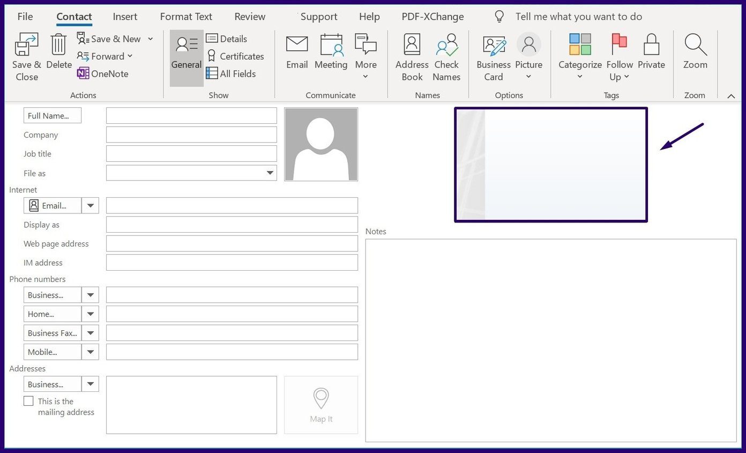746x453 pixels.
Task: Switch to PDF-XChange tab
Action: 432,17
